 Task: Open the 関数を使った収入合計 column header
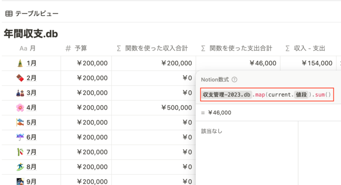click(152, 48)
